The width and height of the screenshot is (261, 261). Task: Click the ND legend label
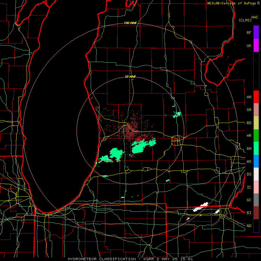[x=249, y=226]
